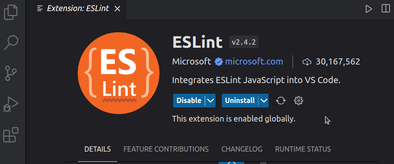Click the sync extension icon
Image resolution: width=394 pixels, height=164 pixels.
pos(280,101)
